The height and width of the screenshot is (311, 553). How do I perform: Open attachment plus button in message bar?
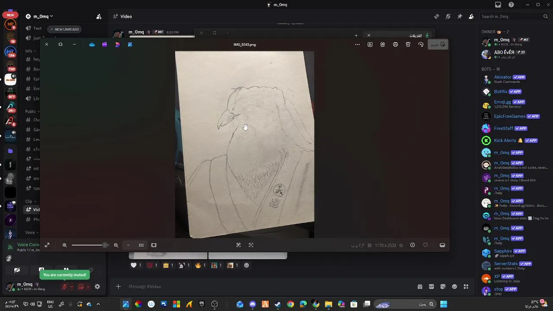[118, 286]
